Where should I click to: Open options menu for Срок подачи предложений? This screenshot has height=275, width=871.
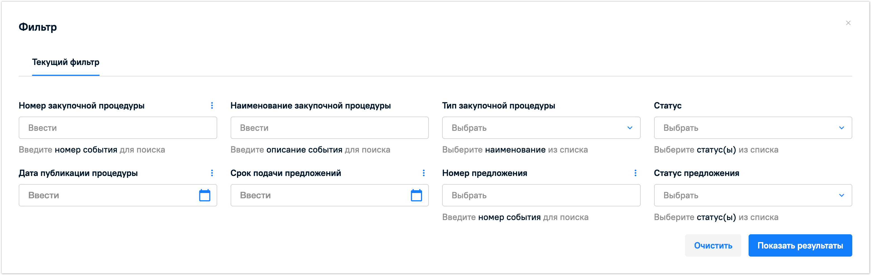click(x=424, y=173)
